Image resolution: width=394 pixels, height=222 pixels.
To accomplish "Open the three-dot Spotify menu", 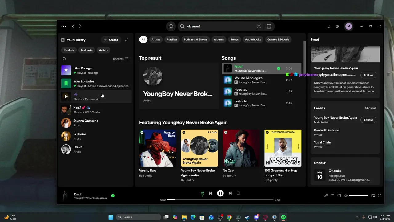I will tap(63, 27).
